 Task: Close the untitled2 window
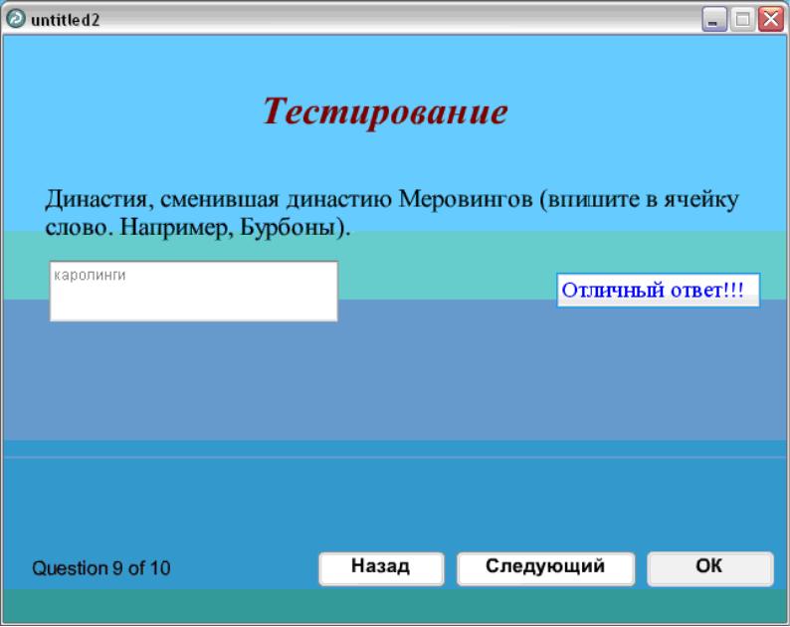click(771, 20)
